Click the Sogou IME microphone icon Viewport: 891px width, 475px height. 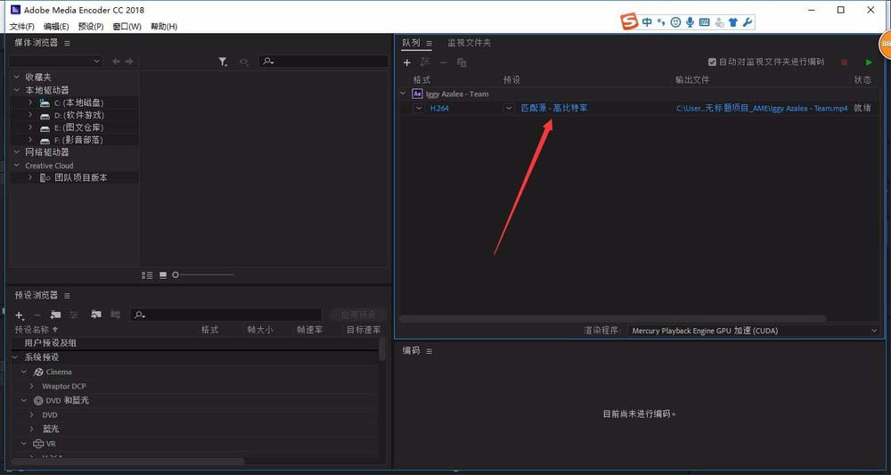click(x=690, y=22)
